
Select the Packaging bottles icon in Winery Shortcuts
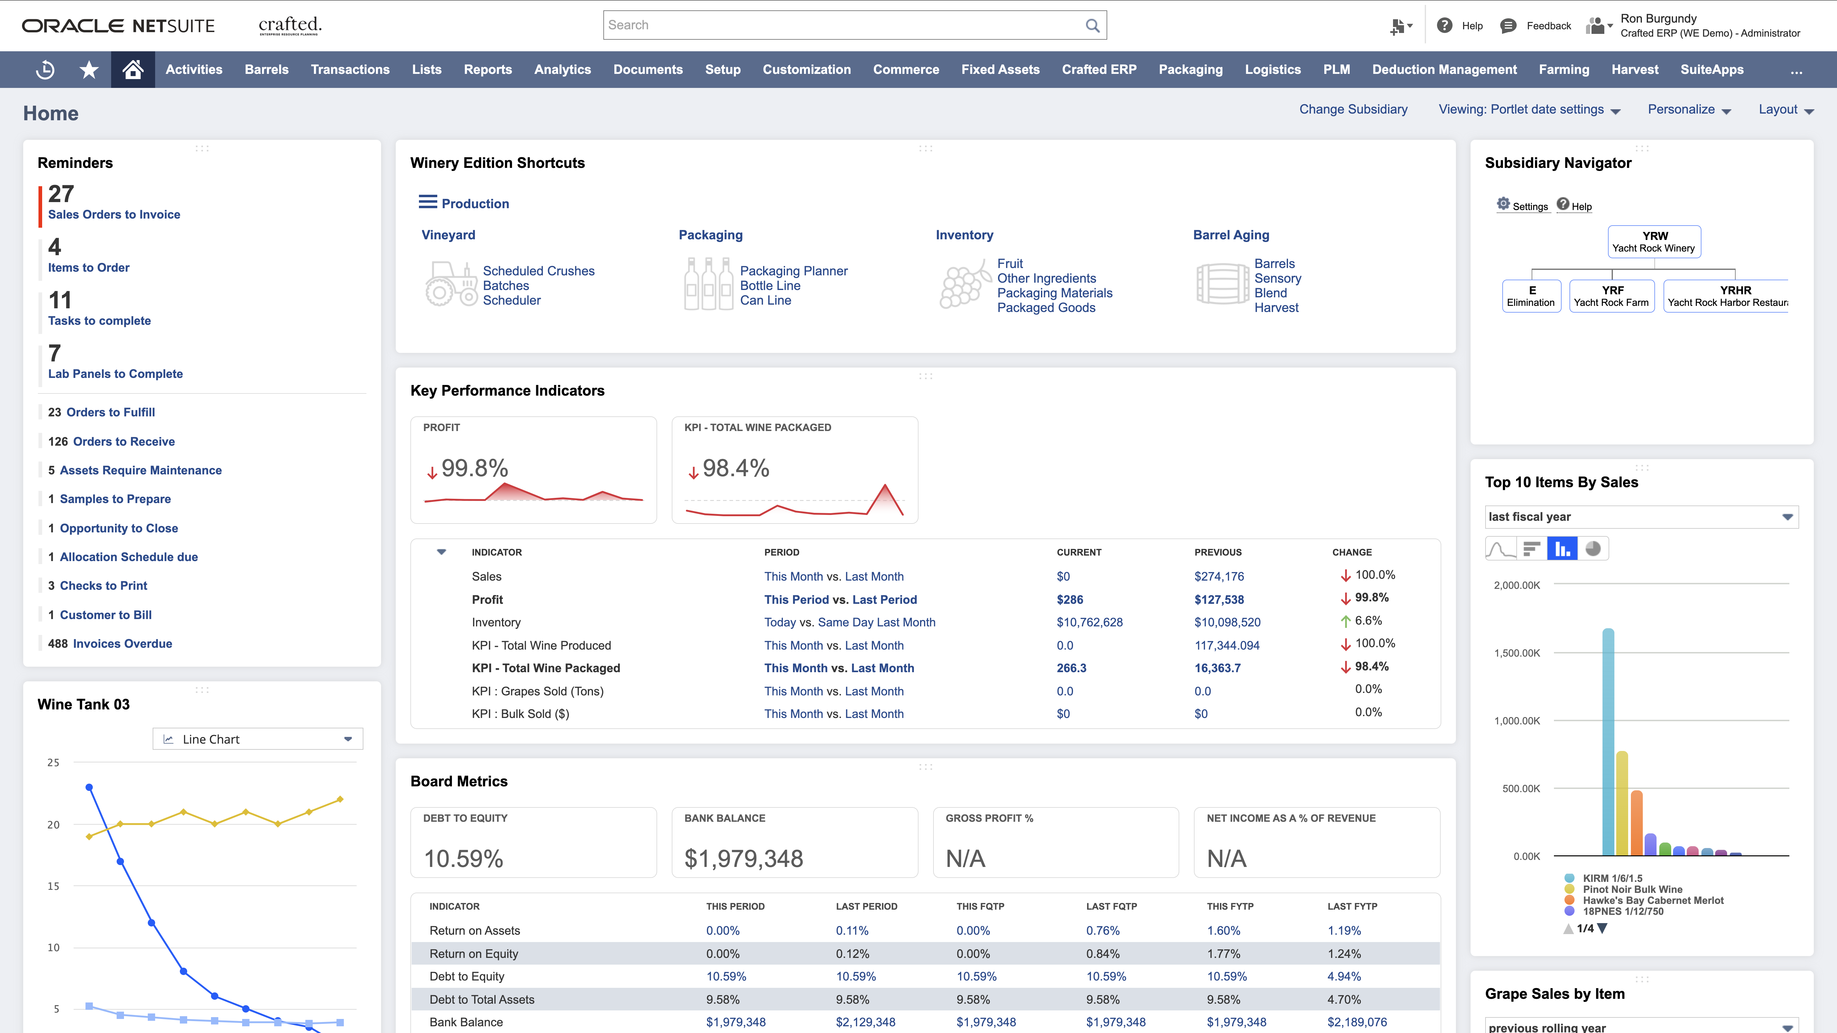[x=709, y=284]
